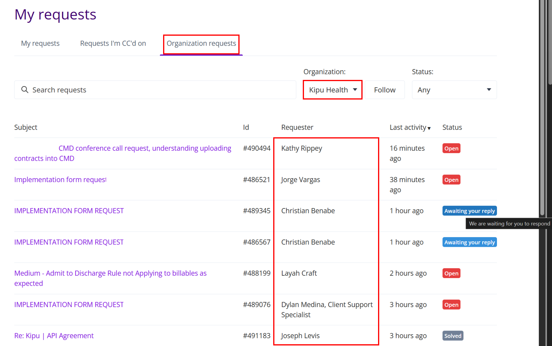Select the Organization requests tab
552x346 pixels.
201,43
